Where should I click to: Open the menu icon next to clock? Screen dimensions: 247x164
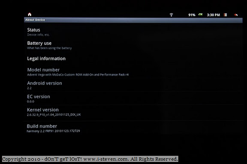tap(226, 15)
